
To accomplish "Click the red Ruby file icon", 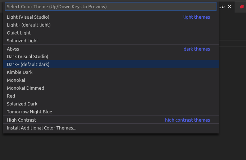I will 242,6.
